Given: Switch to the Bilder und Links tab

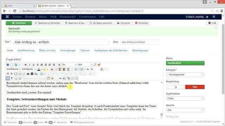Looking at the screenshot, I should (47, 50).
